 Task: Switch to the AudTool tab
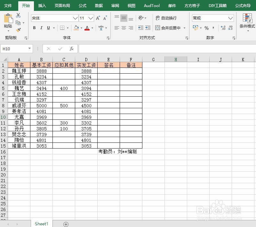[152, 5]
